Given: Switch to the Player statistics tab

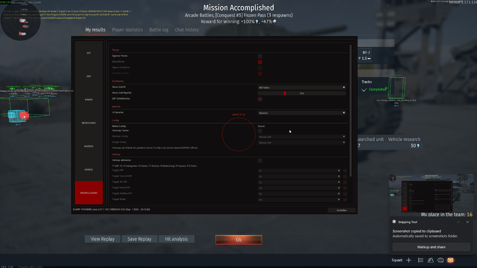Looking at the screenshot, I should 127,30.
